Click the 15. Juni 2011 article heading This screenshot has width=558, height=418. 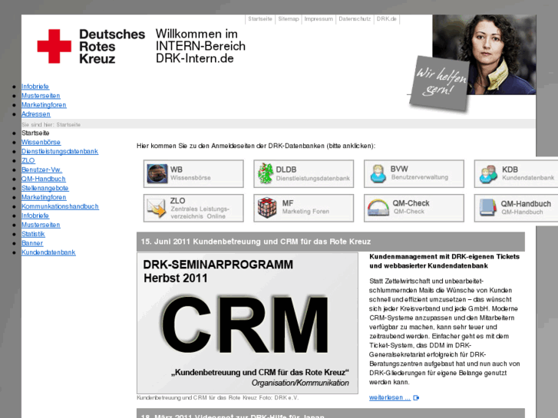coord(256,242)
